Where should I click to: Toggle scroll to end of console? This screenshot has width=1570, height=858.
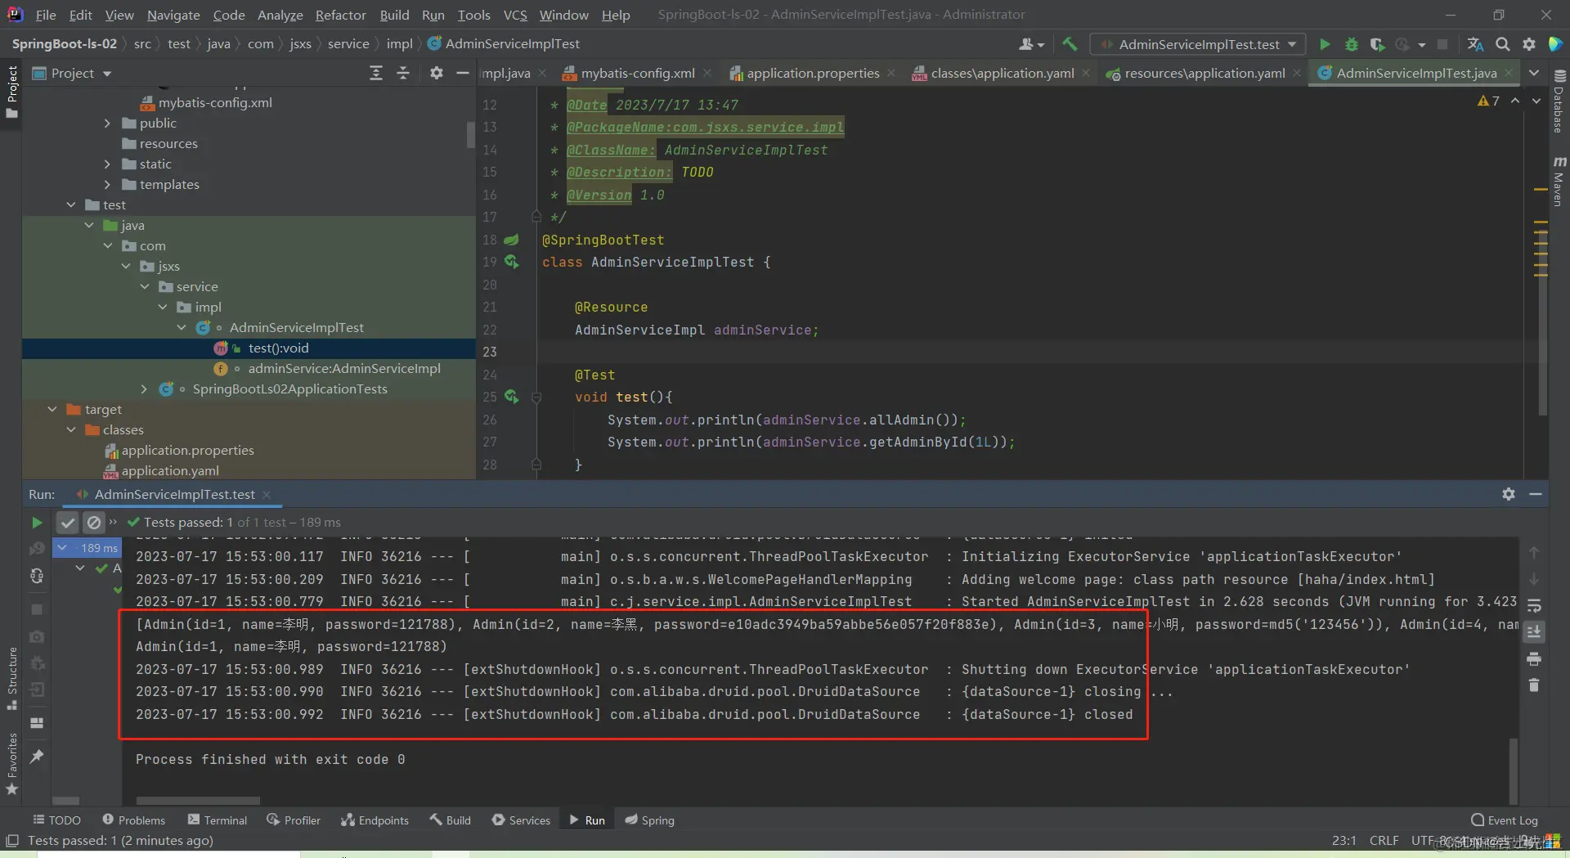click(x=1534, y=632)
